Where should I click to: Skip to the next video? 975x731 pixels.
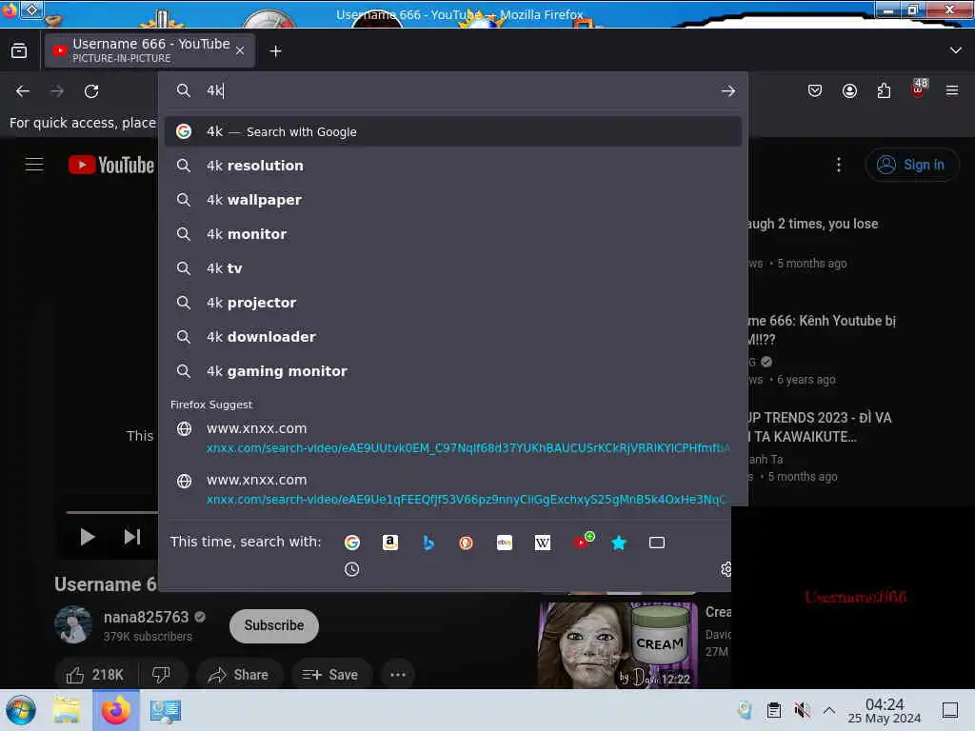click(131, 537)
